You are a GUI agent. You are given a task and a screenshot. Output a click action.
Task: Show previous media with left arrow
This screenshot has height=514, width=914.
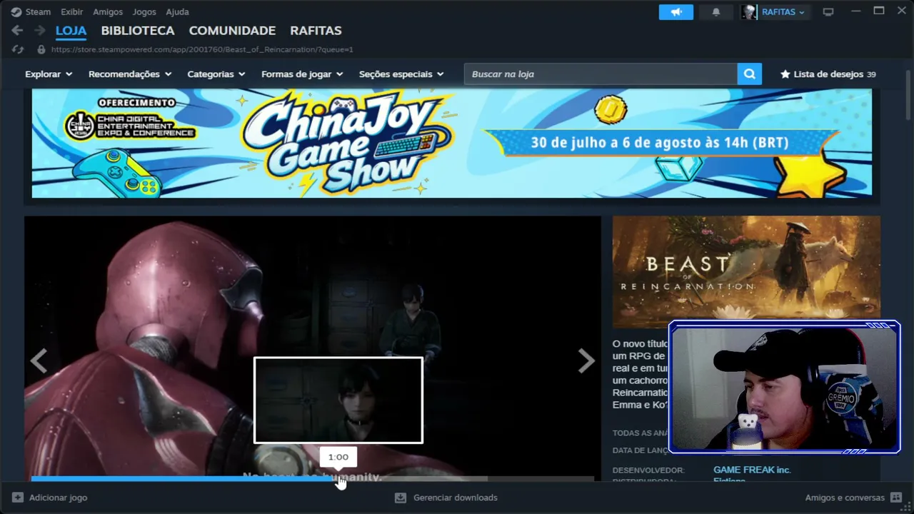(39, 361)
